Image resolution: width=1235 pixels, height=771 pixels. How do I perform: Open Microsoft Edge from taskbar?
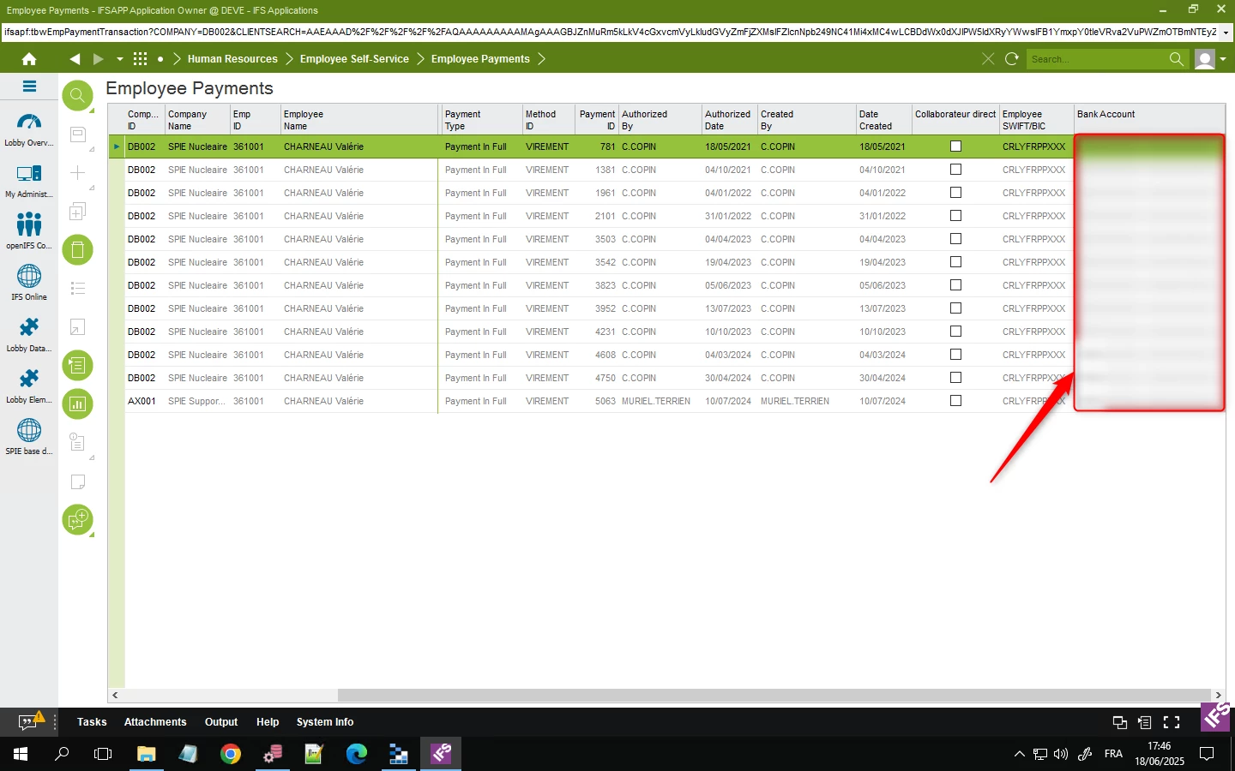click(x=356, y=754)
